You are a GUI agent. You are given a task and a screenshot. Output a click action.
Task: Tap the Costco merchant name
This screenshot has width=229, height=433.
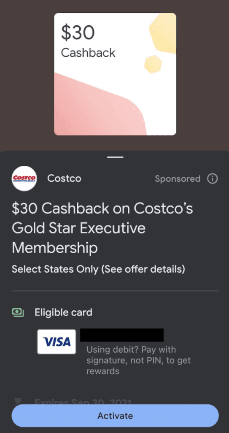[x=64, y=178]
